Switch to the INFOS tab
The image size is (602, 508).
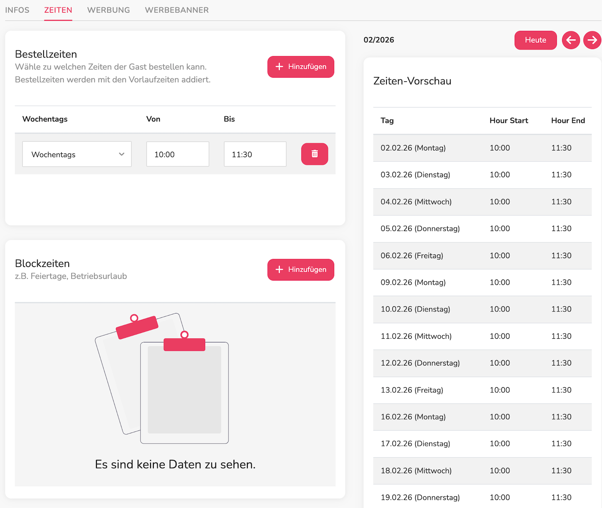pyautogui.click(x=17, y=10)
